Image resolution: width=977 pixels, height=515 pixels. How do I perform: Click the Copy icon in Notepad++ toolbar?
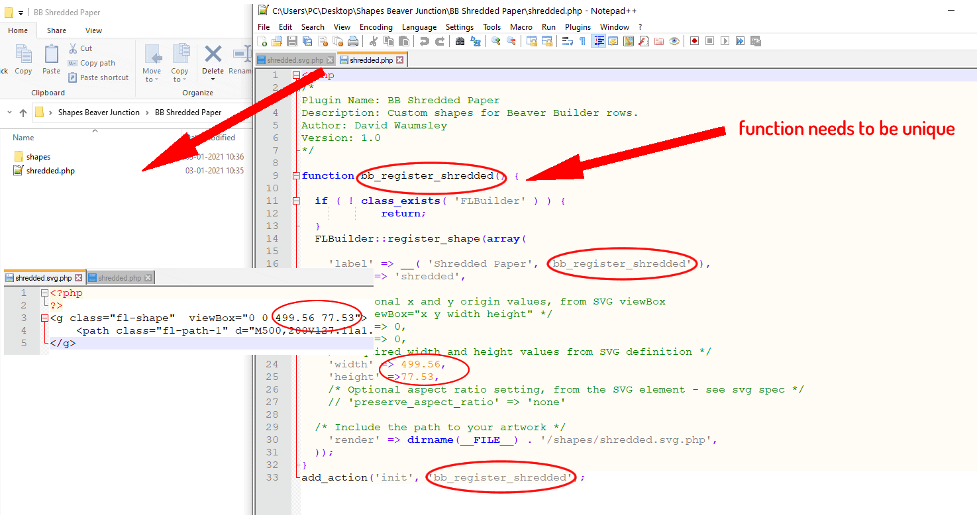(x=388, y=41)
